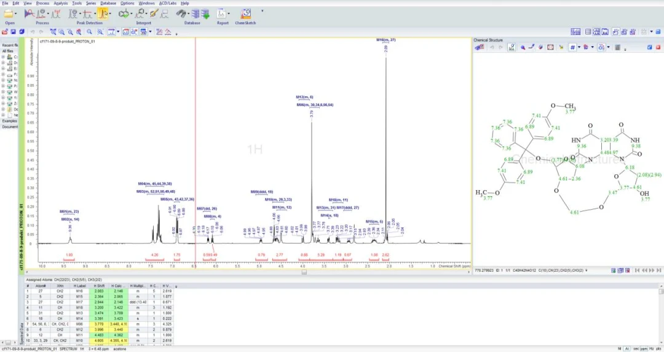Image resolution: width=664 pixels, height=352 pixels.
Task: Click the M12(m, 6) multiplet label
Action: [304, 97]
